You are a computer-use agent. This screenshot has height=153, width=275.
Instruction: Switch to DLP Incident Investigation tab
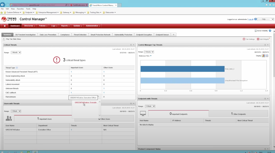pos(25,35)
